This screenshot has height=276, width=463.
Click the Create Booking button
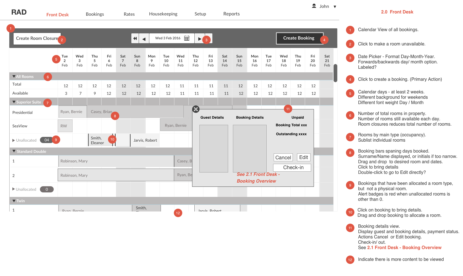pyautogui.click(x=300, y=38)
